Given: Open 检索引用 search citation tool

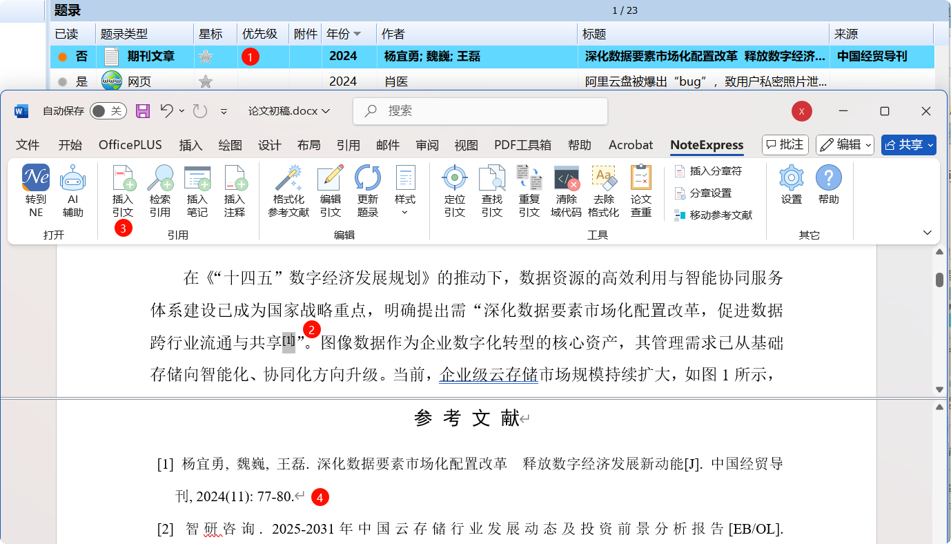Looking at the screenshot, I should click(160, 191).
